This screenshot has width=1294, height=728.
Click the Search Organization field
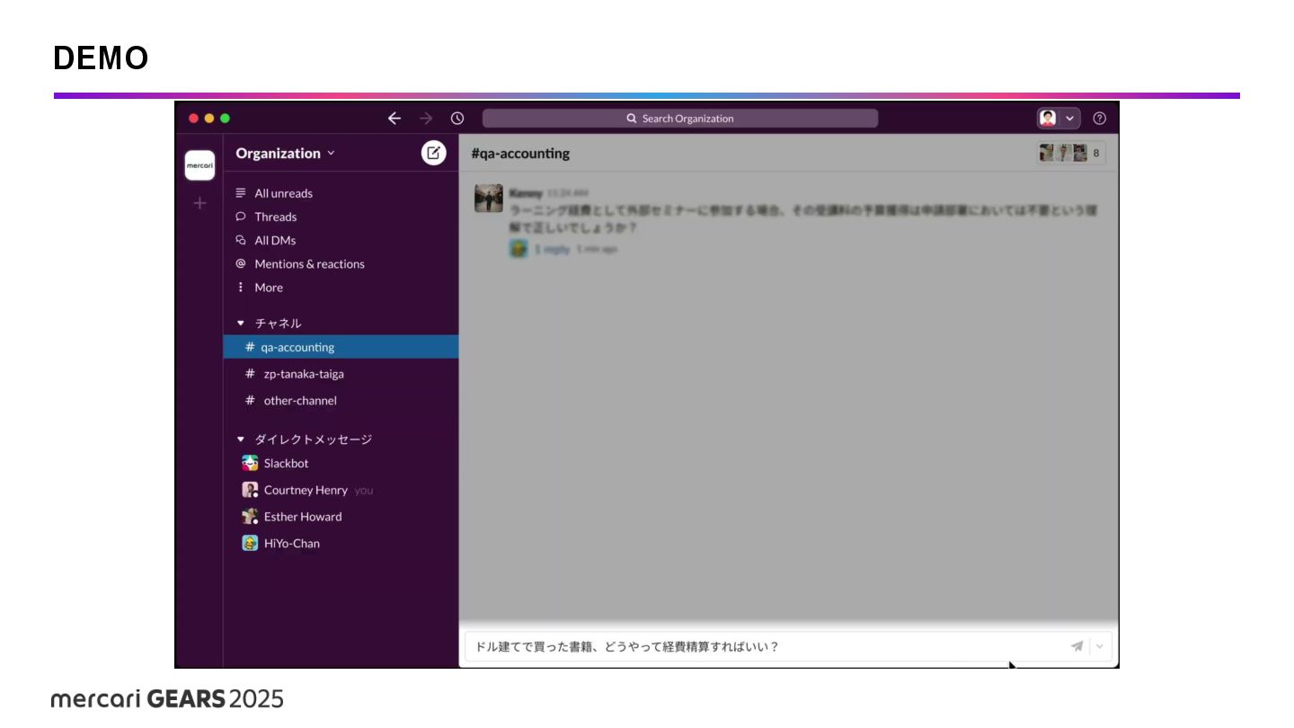(680, 118)
